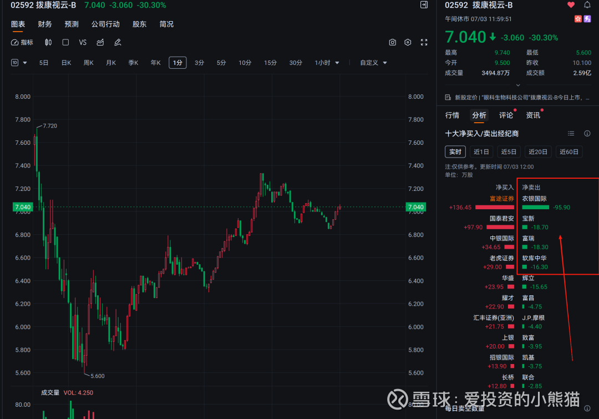
Task: Switch chart to 周K
Action: point(88,63)
